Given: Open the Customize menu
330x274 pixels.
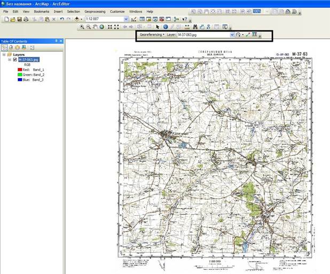Looking at the screenshot, I should pyautogui.click(x=117, y=12).
